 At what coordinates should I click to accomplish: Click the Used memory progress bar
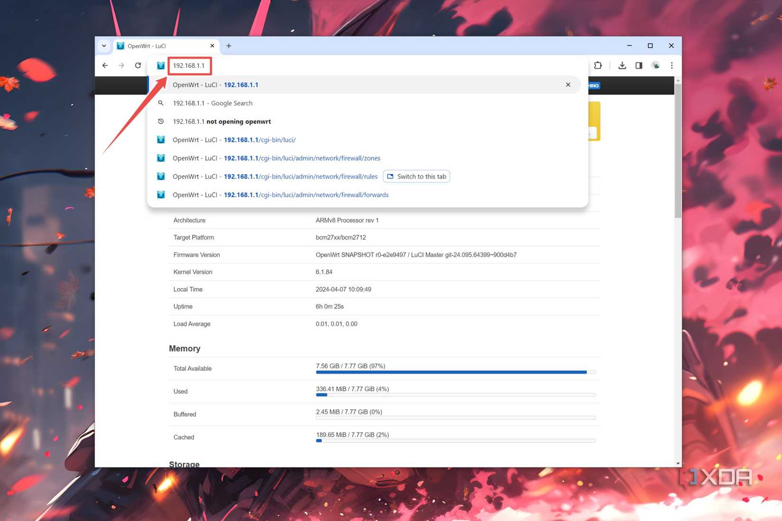(x=455, y=395)
